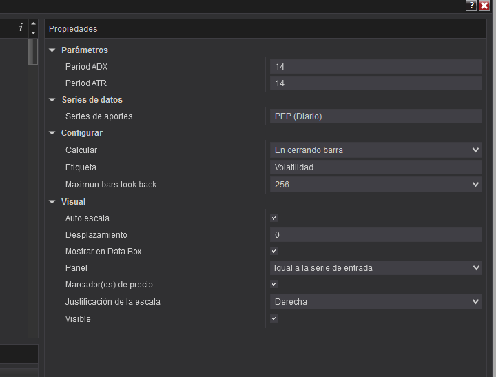Image resolution: width=496 pixels, height=377 pixels.
Task: Click the left panel vertical scrollbar thumb
Action: (x=33, y=52)
